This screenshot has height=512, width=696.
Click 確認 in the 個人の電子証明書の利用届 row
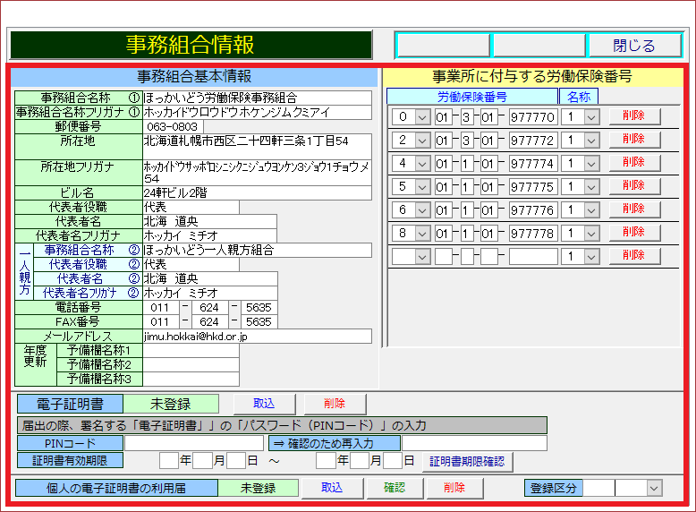pos(395,488)
